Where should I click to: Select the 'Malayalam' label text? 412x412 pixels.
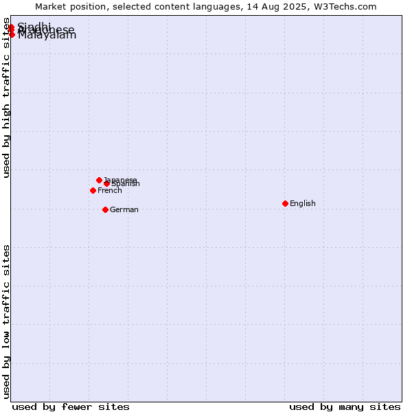[x=47, y=35]
